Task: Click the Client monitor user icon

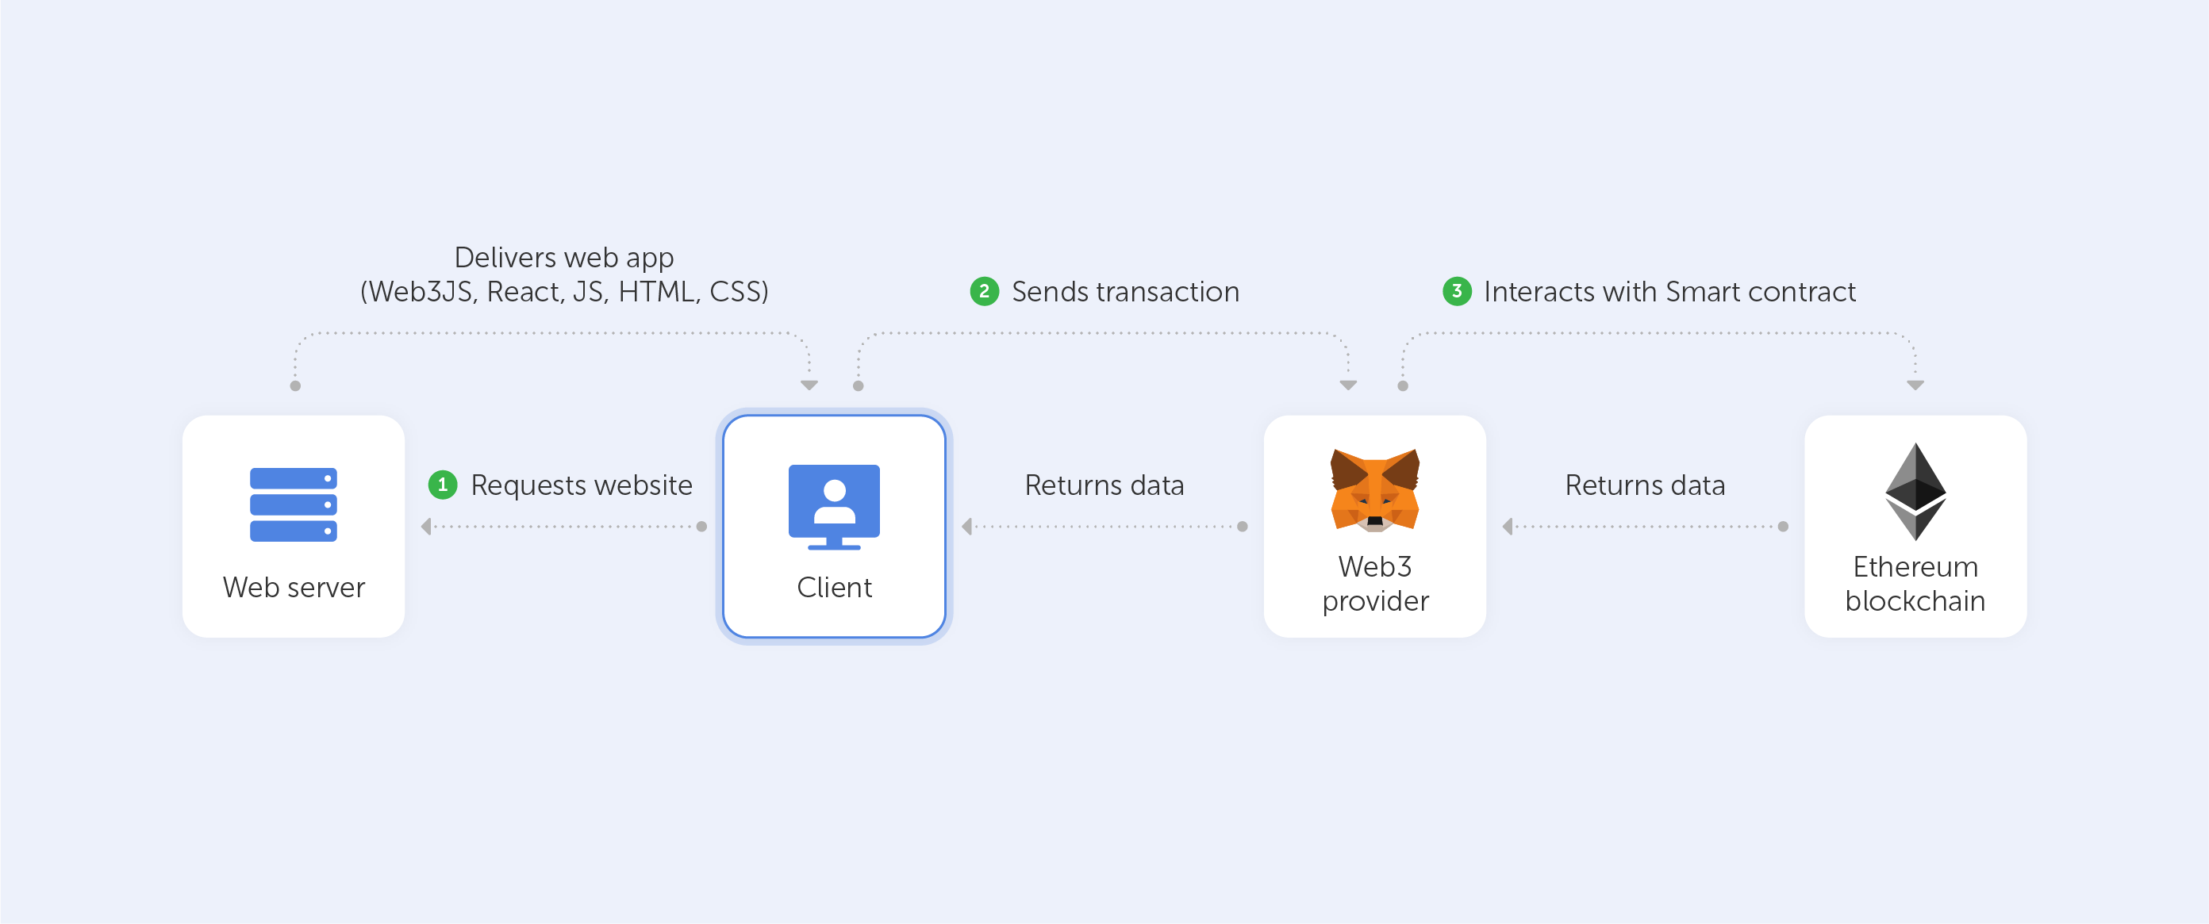Action: 833,507
